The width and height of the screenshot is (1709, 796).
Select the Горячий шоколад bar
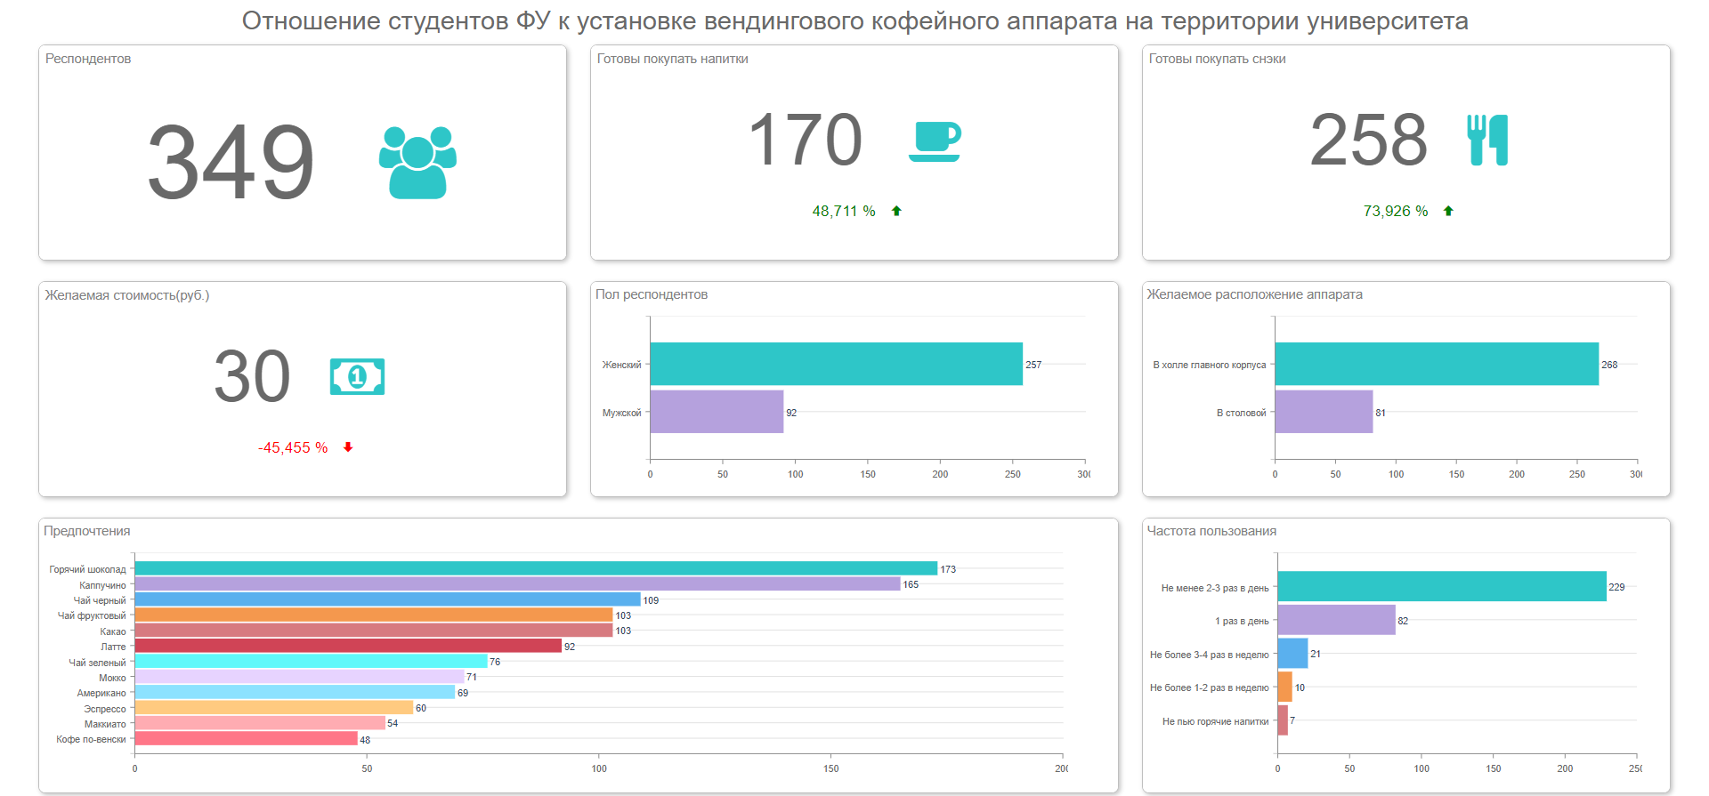[535, 568]
